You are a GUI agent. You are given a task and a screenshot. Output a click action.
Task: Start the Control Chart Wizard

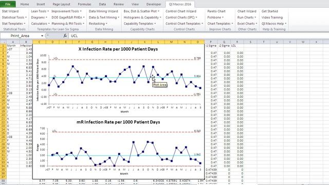181,11
